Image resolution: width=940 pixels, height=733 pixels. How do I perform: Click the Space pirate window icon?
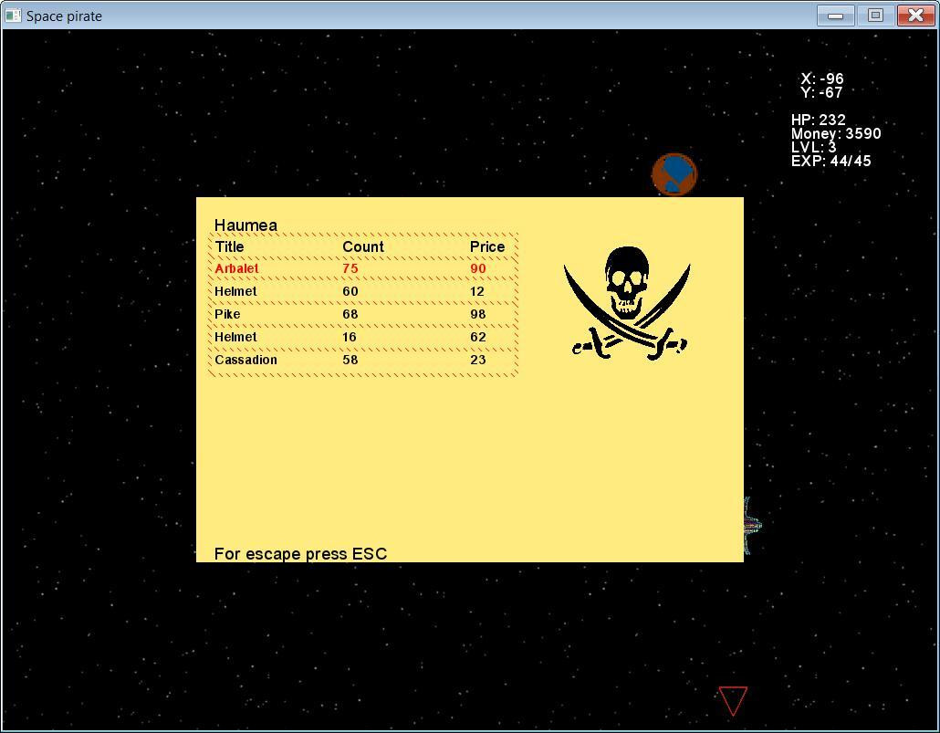13,16
